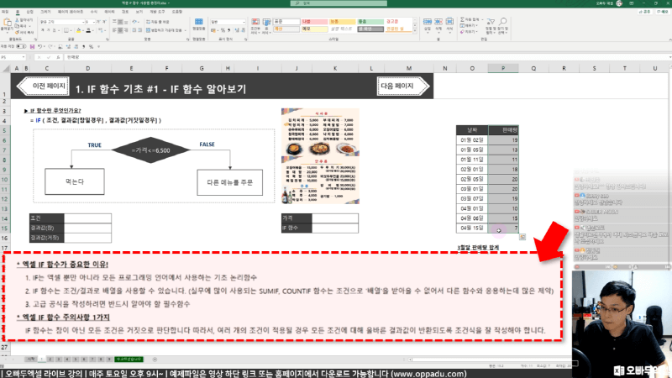672x378 pixels.
Task: Expand the cell styles gallery
Action: tap(415, 31)
